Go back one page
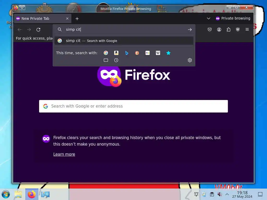 [x=20, y=30]
